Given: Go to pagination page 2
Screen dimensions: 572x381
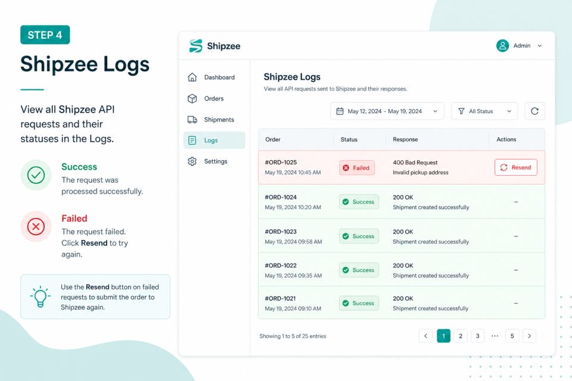Looking at the screenshot, I should pyautogui.click(x=461, y=336).
